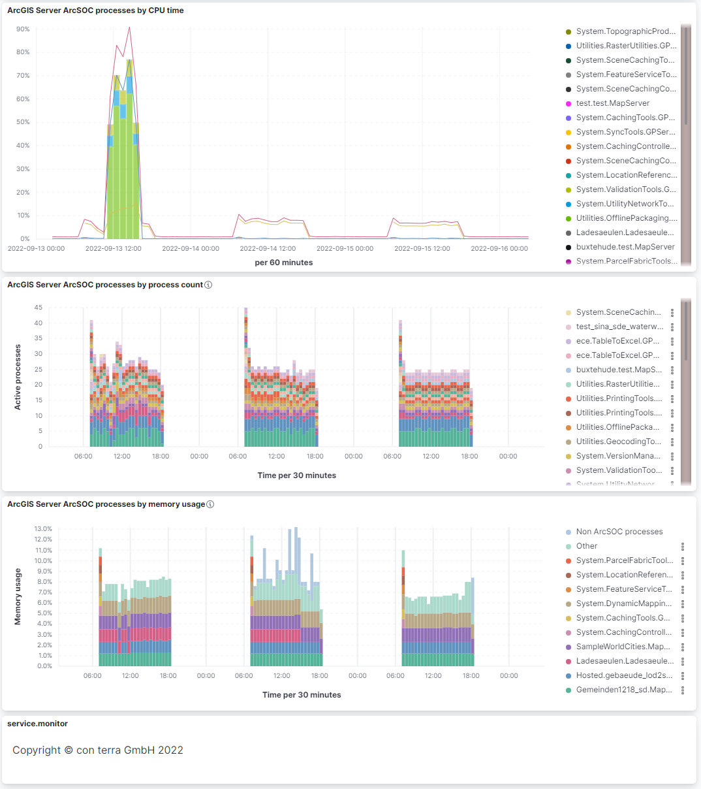The width and height of the screenshot is (701, 789).
Task: Click the magenta dot beside test.test.MapServer in the CPU legend
Action: click(x=567, y=103)
